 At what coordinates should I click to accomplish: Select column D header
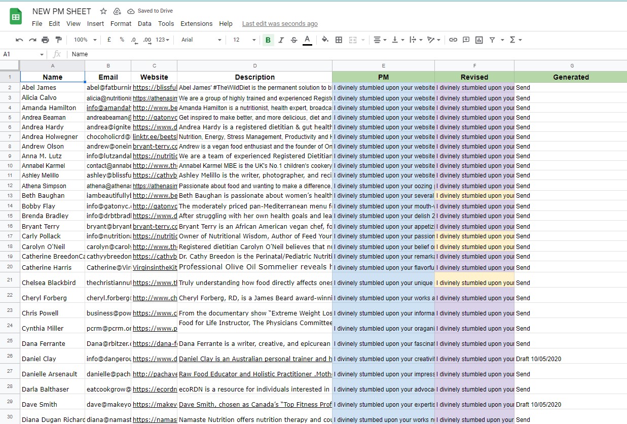click(x=254, y=65)
